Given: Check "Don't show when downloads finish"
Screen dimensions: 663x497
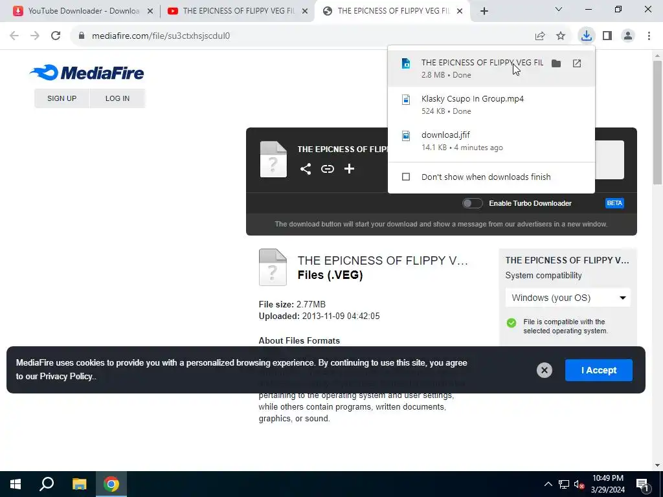Looking at the screenshot, I should pos(406,177).
